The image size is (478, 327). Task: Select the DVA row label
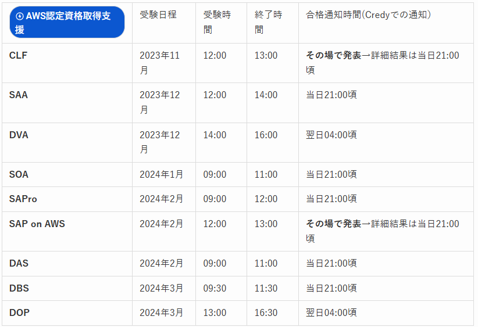coord(19,135)
